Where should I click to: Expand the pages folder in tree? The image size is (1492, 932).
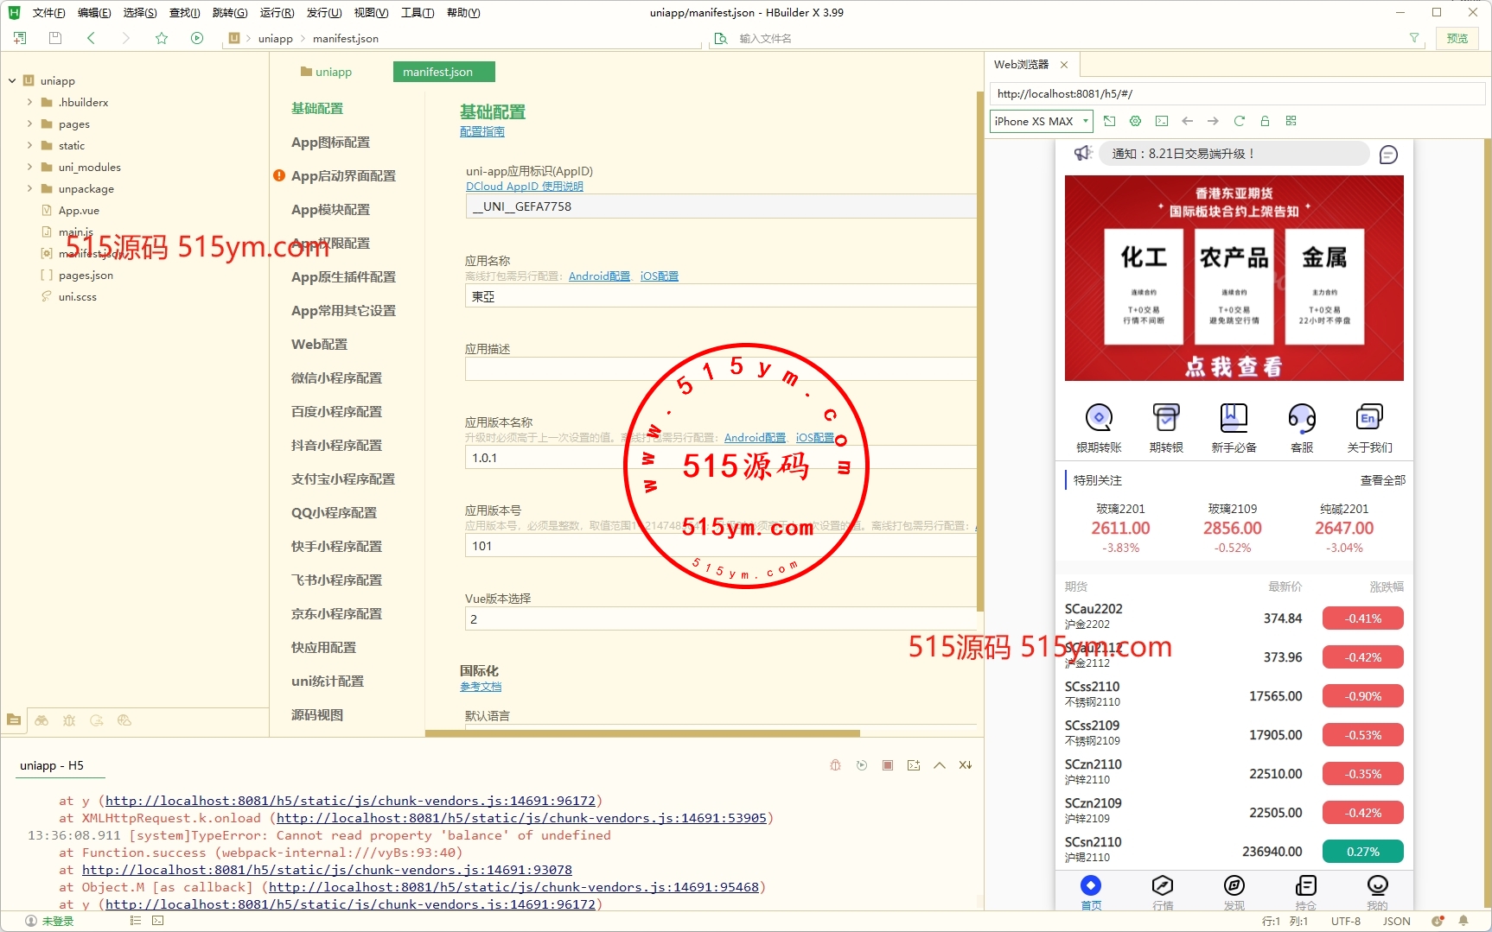[x=30, y=124]
